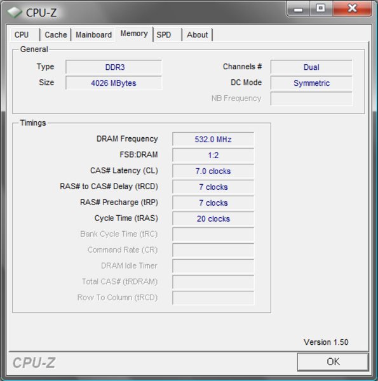Screen dimensions: 378x381
Task: Click the memory Type field showing DDR3
Action: [x=114, y=67]
